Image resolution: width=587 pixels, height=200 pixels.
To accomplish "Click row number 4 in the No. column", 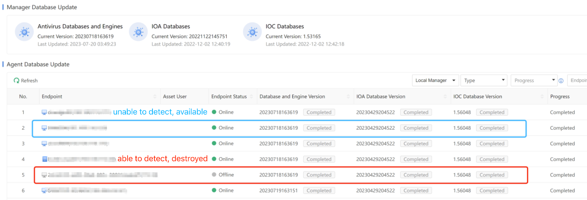I will point(23,159).
